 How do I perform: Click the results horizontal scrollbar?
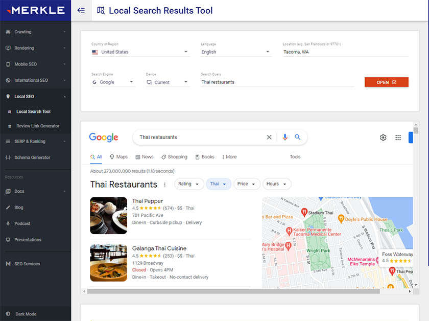[233, 291]
